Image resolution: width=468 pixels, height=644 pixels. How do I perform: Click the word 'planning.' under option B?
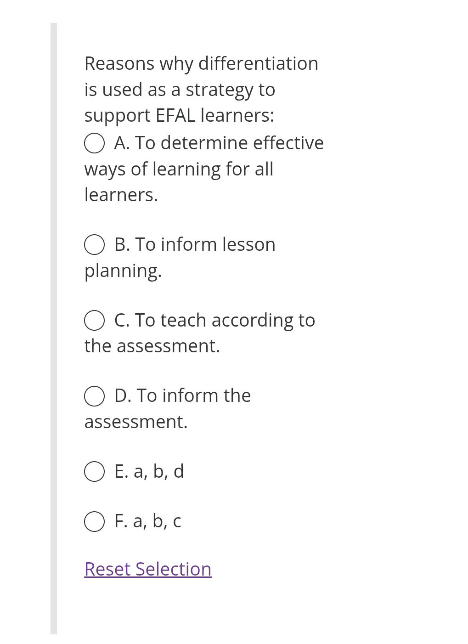click(123, 271)
